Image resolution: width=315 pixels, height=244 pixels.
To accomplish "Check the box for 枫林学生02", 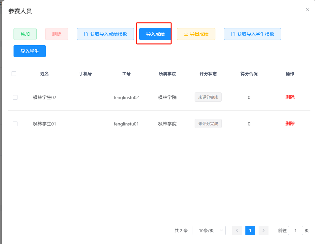I will point(15,97).
